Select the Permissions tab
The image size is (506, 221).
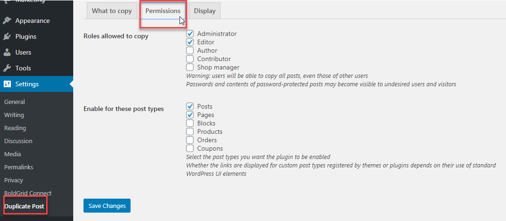tap(163, 11)
